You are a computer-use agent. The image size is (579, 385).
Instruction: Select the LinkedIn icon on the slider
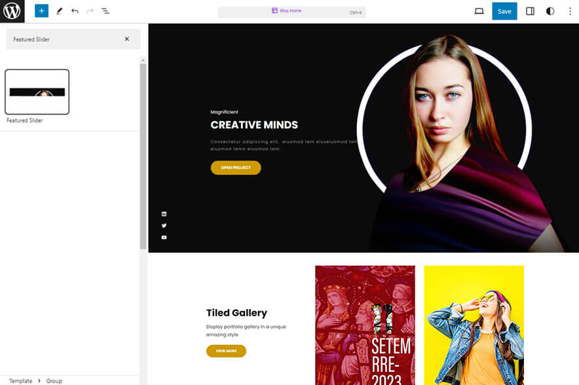point(164,213)
